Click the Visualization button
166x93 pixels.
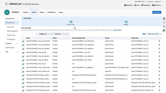pyautogui.click(x=157, y=12)
